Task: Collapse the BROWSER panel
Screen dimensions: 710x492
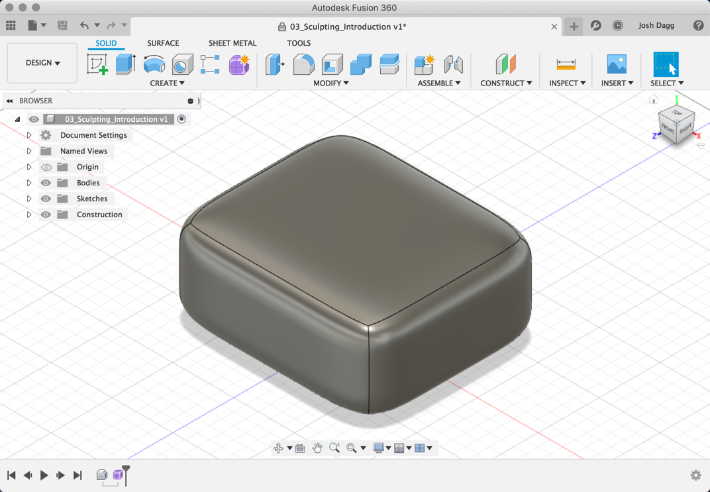Action: 9,101
